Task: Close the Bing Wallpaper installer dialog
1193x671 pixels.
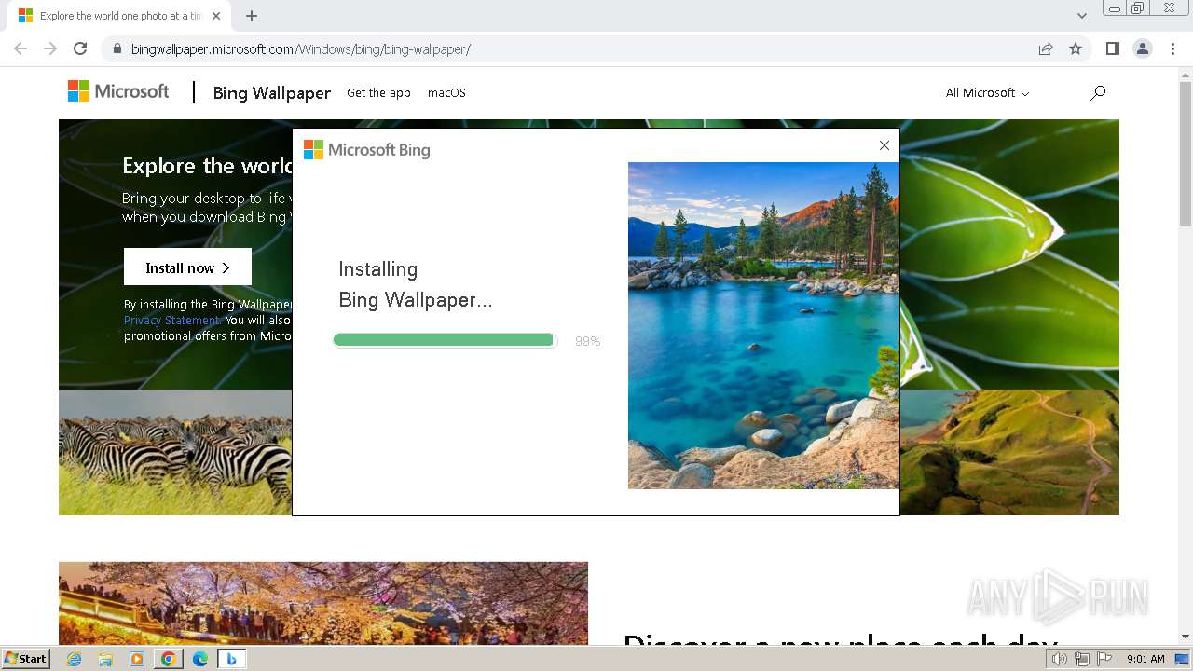Action: coord(884,145)
